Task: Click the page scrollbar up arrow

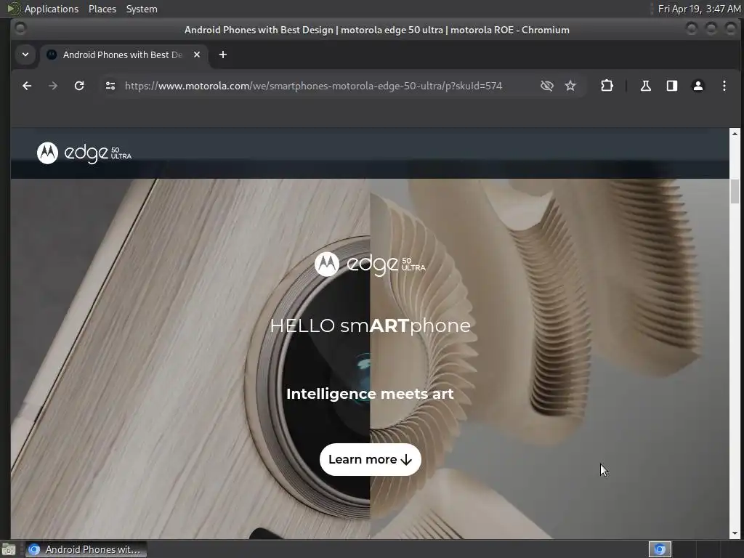Action: point(735,134)
